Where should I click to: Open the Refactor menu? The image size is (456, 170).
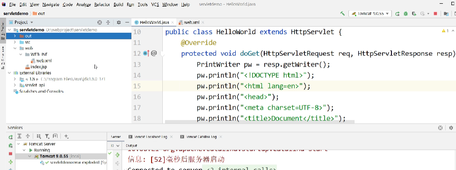(102, 4)
